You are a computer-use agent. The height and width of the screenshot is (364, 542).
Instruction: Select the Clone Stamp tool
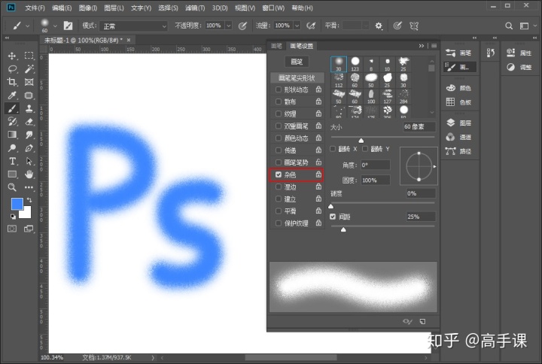(x=29, y=108)
